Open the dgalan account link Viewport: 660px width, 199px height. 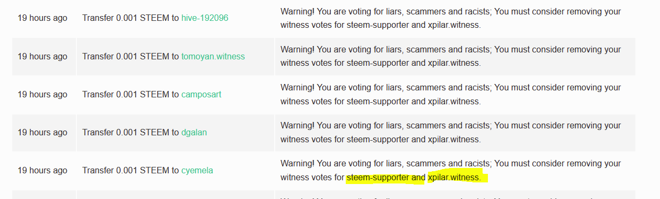click(x=194, y=132)
